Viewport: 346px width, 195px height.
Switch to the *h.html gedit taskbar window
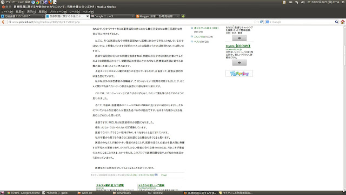tap(55, 193)
